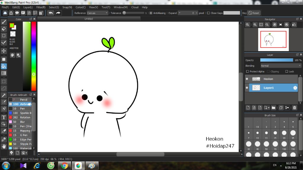Click the share/export icon in the top toolbar
The width and height of the screenshot is (303, 170).
pyautogui.click(x=11, y=13)
